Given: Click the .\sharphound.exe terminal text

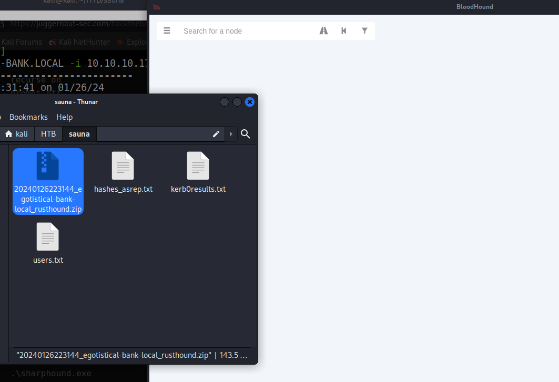Looking at the screenshot, I should (51, 373).
